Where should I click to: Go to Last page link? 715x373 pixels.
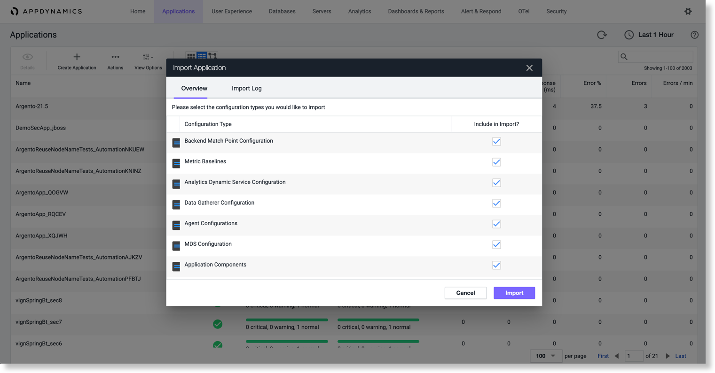681,356
